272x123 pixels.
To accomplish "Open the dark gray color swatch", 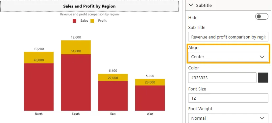I will pyautogui.click(x=263, y=78).
